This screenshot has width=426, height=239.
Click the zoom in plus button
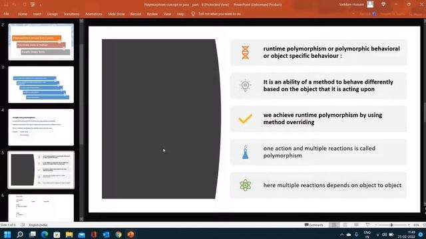tap(409, 225)
